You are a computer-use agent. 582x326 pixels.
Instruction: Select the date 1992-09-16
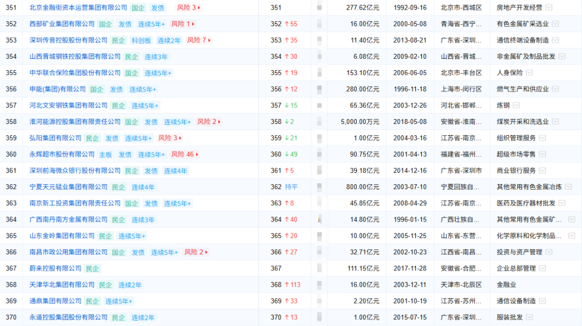pyautogui.click(x=410, y=8)
